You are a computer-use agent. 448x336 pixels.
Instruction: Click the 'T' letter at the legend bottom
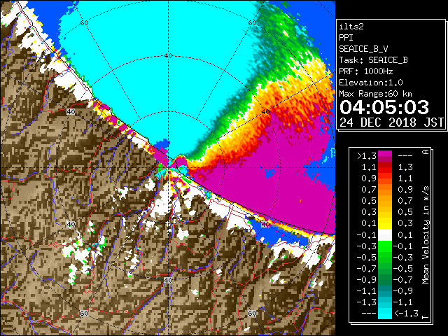[426, 317]
